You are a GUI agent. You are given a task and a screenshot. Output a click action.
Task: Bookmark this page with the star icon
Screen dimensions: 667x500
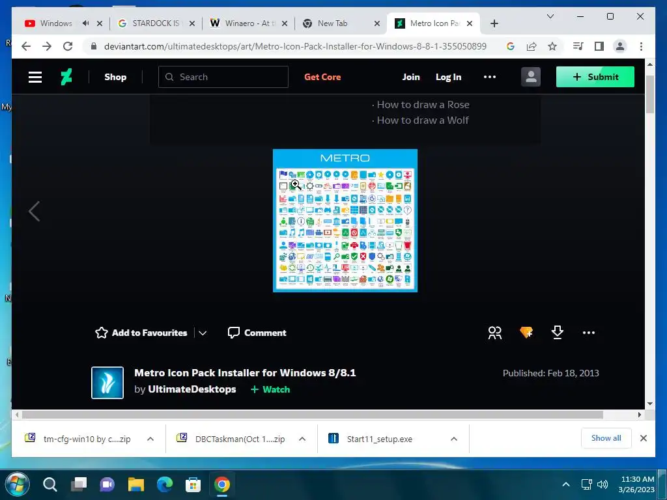tap(552, 46)
